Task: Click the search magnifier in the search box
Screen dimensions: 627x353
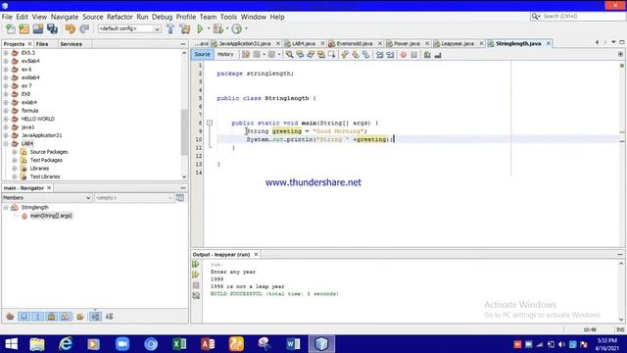Action: [535, 17]
